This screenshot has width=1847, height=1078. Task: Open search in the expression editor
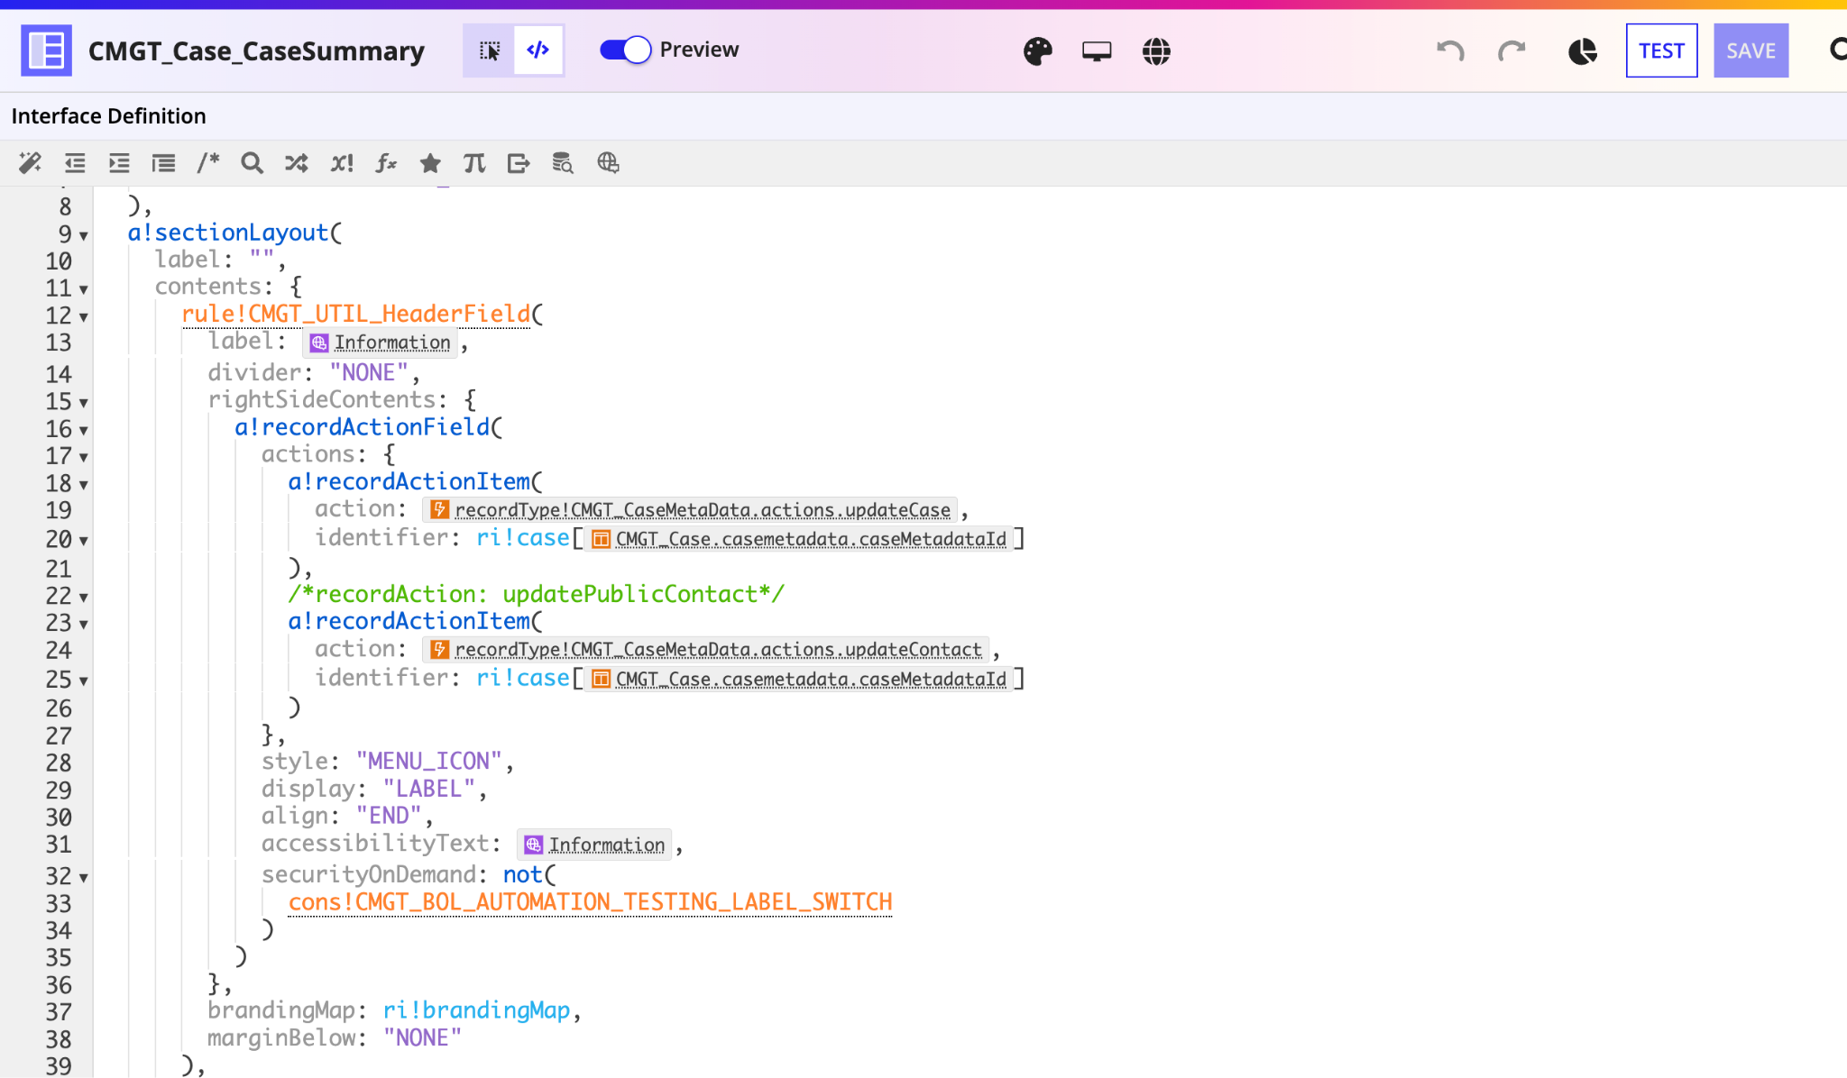coord(252,163)
